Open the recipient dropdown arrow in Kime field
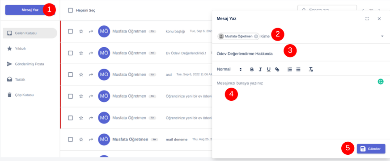The height and width of the screenshot is (161, 390). [382, 37]
